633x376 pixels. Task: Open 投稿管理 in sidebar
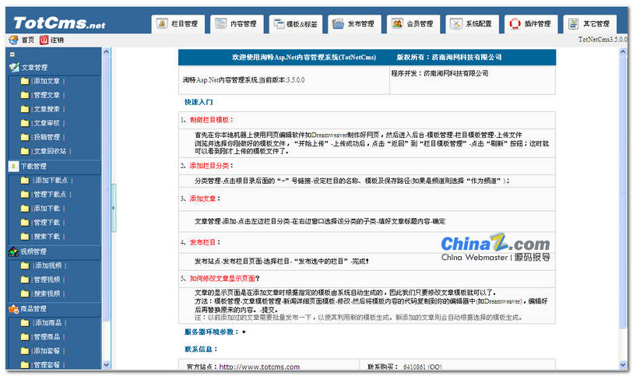coord(47,137)
